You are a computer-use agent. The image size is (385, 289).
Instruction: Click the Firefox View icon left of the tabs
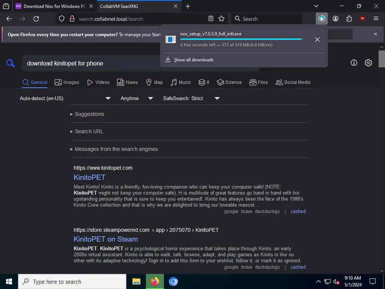6,6
